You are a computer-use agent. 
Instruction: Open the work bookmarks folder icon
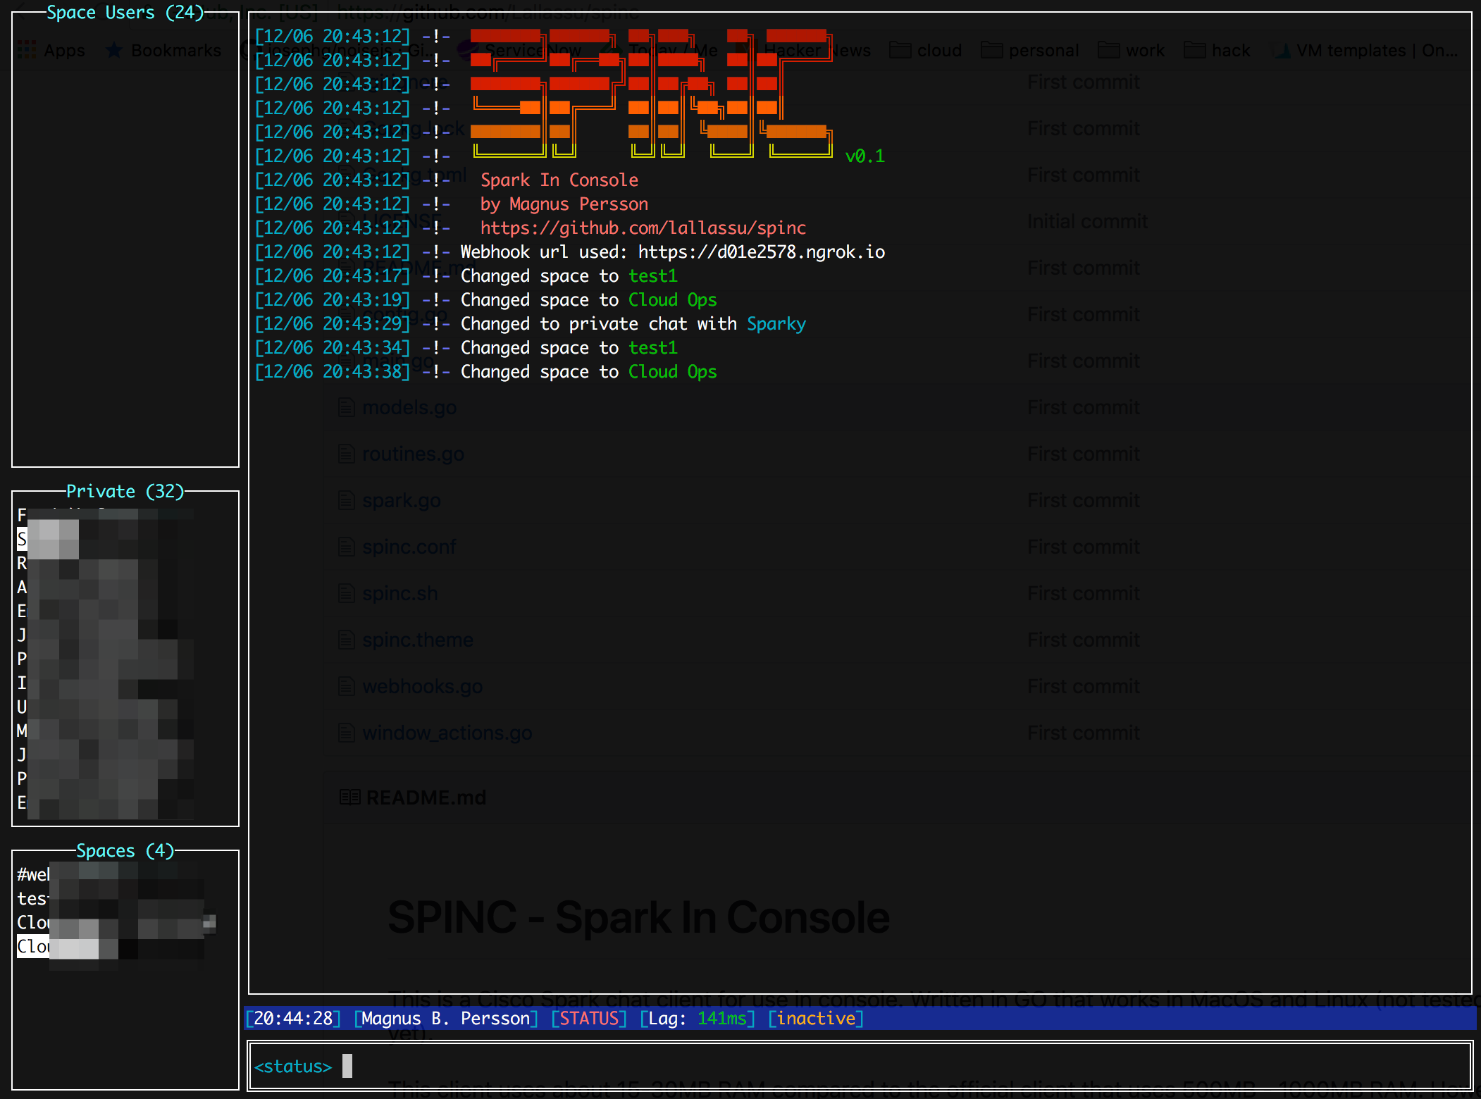[1108, 51]
